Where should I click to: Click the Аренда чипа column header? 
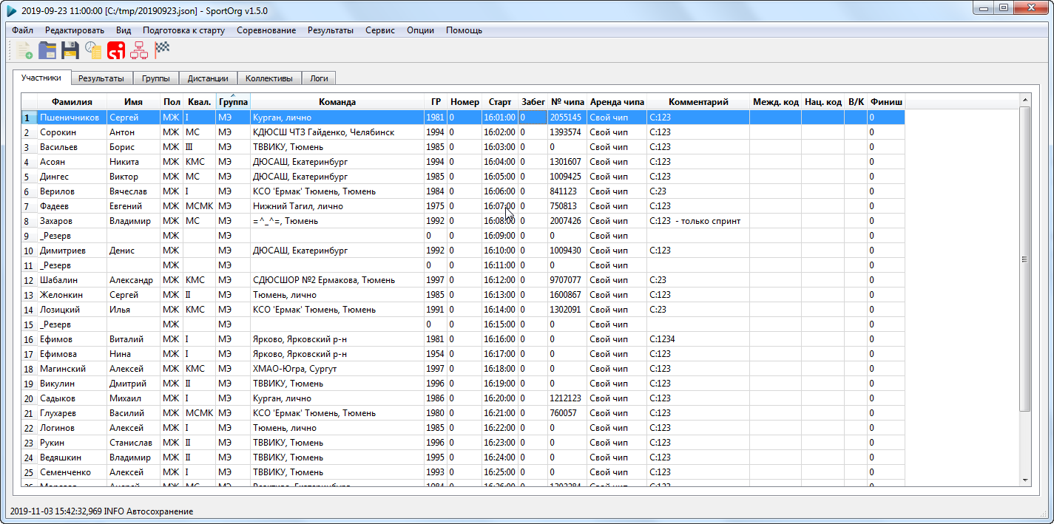(617, 102)
